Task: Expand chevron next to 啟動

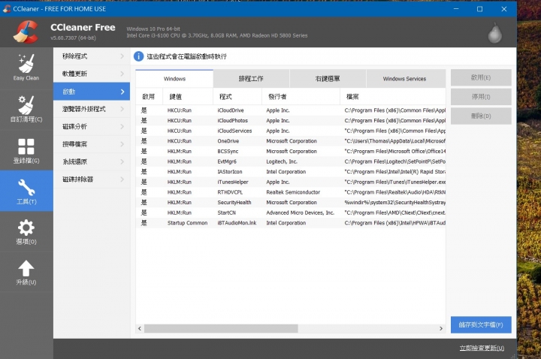Action: click(x=122, y=92)
